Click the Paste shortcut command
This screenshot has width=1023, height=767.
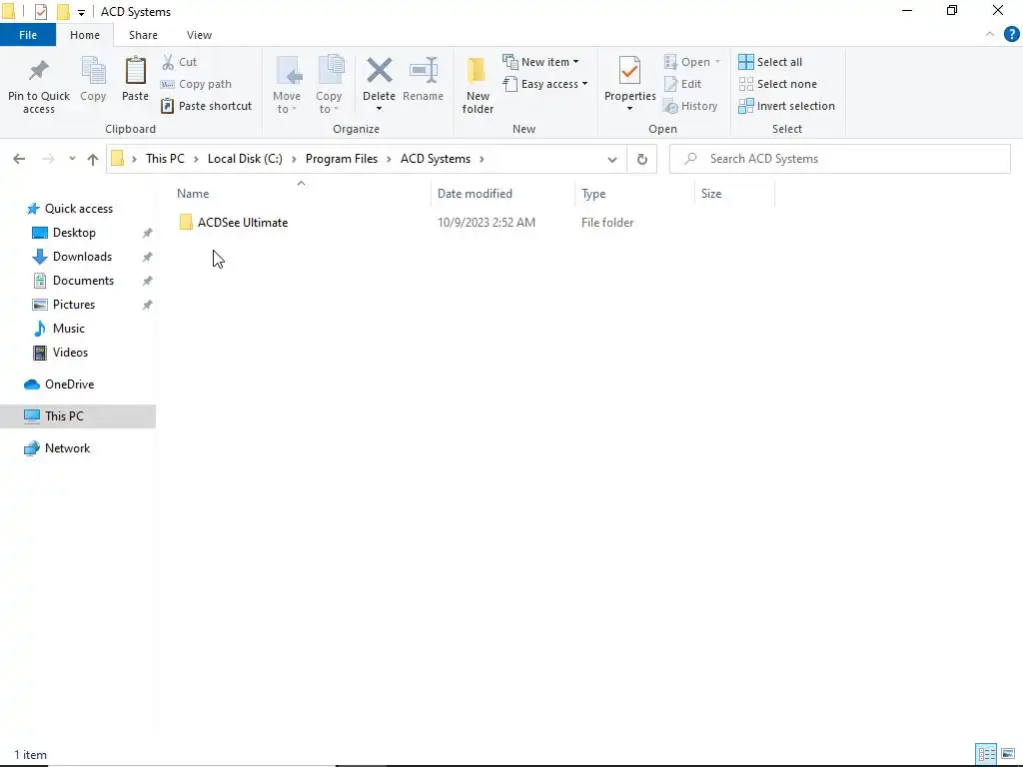pyautogui.click(x=206, y=106)
